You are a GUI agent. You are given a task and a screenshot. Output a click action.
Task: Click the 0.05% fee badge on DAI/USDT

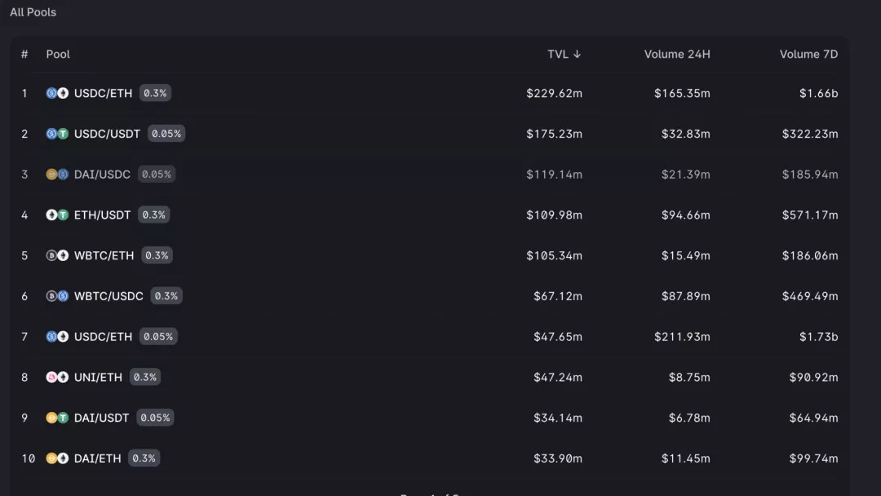click(x=155, y=418)
